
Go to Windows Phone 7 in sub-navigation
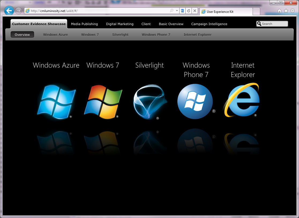(x=156, y=35)
